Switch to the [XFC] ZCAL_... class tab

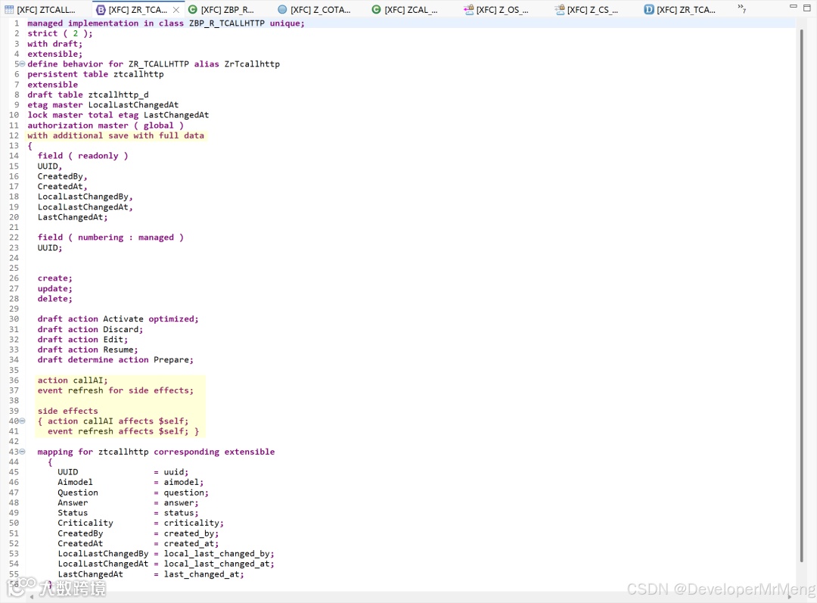[405, 9]
